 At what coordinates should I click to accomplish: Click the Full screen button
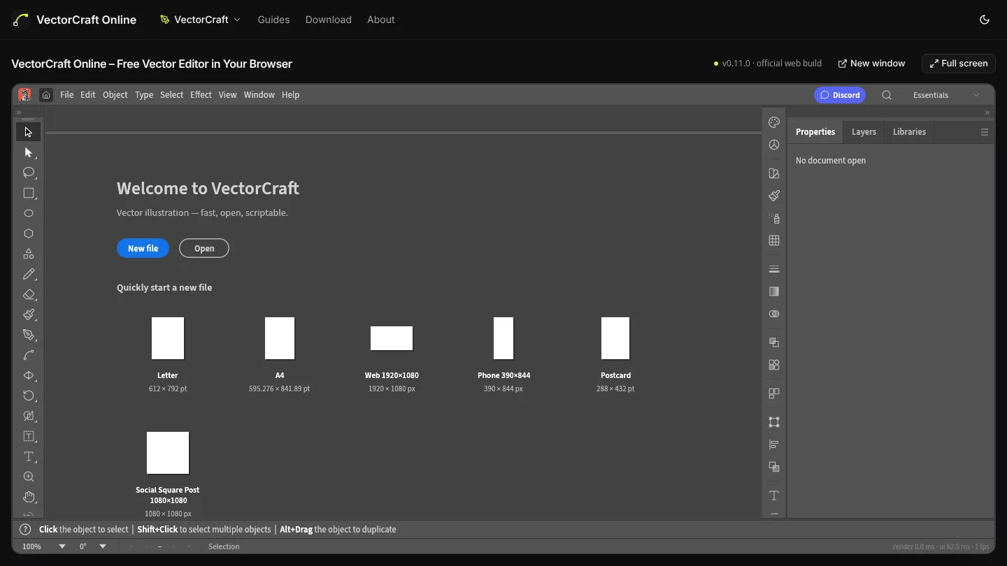[959, 64]
